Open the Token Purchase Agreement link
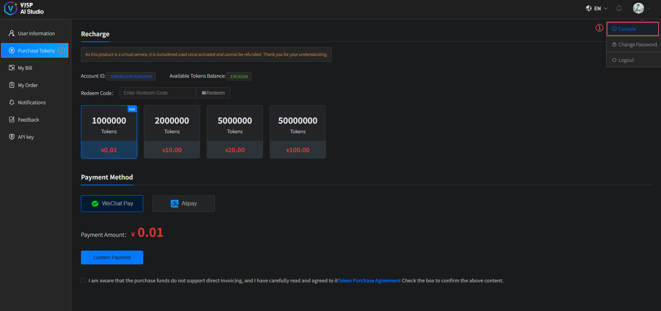 click(369, 281)
